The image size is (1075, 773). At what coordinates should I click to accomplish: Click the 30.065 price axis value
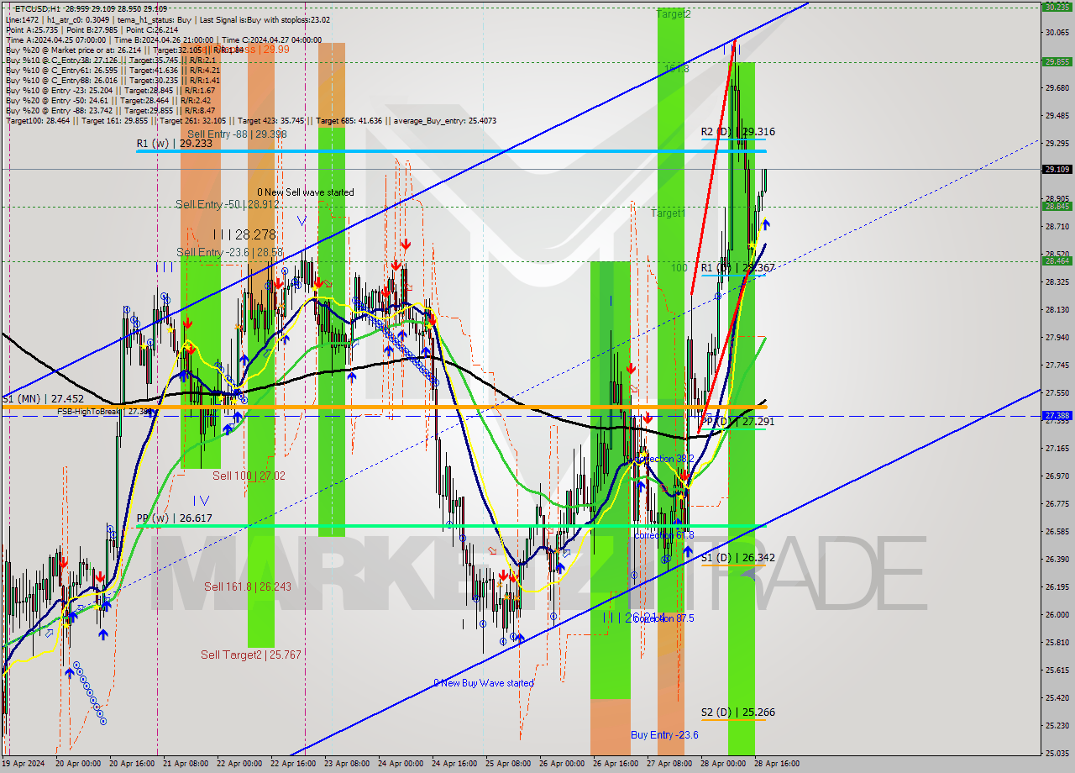click(1057, 32)
